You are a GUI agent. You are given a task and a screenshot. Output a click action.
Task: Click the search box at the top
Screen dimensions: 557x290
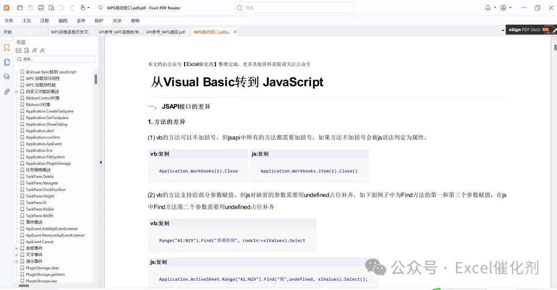pyautogui.click(x=294, y=8)
